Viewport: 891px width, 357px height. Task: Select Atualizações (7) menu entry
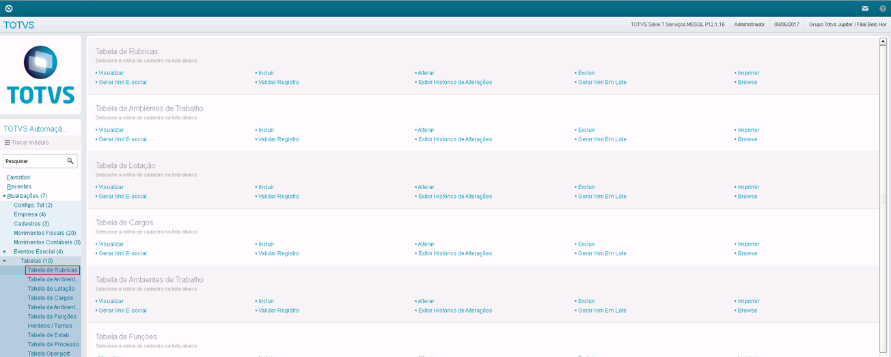click(x=27, y=196)
